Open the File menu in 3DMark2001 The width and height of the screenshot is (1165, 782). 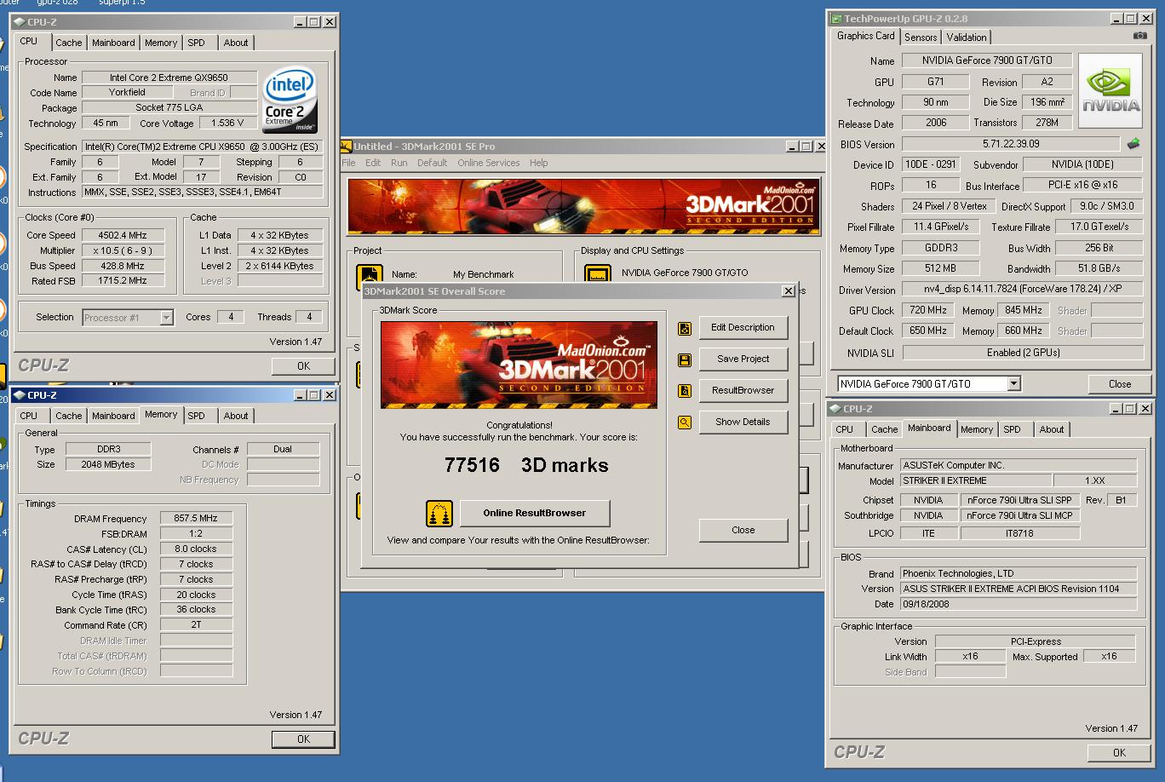pyautogui.click(x=349, y=163)
